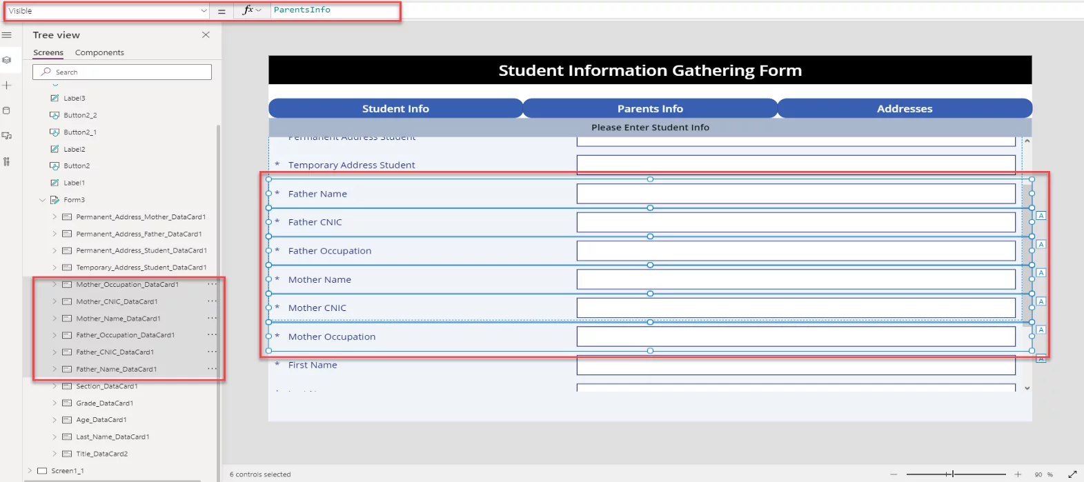Open options for Mother_CNIC_DataCard1
1084x482 pixels.
pyautogui.click(x=212, y=301)
